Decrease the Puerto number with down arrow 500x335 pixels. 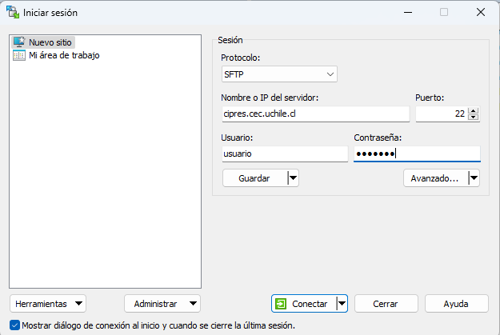tap(474, 118)
